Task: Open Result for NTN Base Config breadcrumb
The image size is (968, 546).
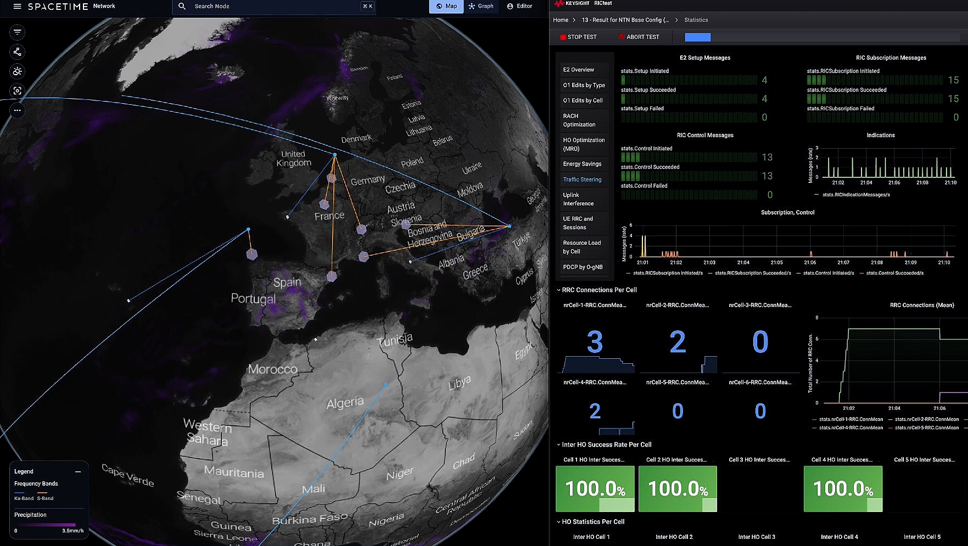Action: [625, 20]
